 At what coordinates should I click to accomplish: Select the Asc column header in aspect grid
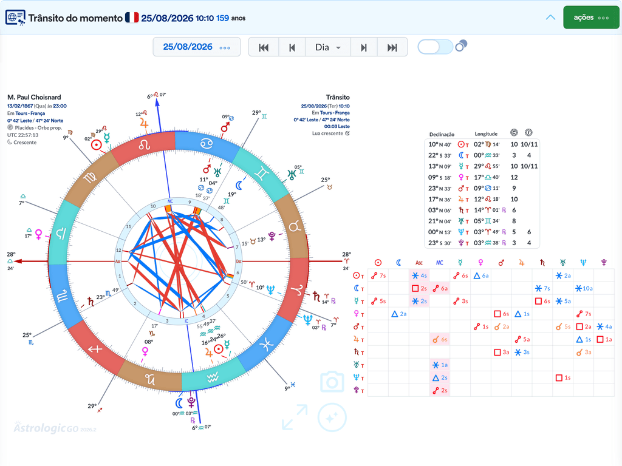coord(419,263)
